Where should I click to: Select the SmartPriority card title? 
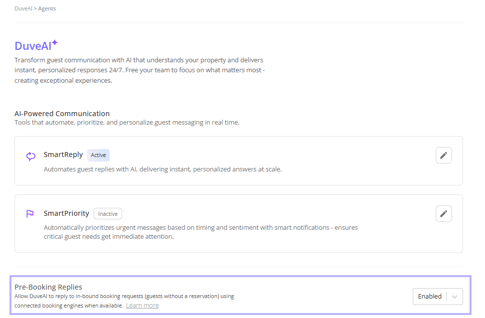point(66,213)
